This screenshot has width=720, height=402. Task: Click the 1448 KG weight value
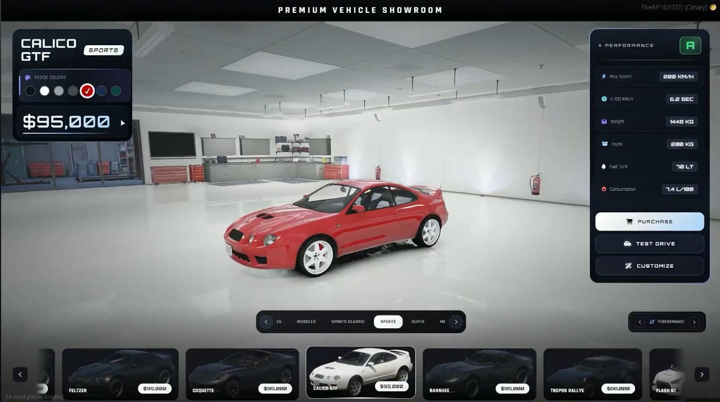coord(681,121)
